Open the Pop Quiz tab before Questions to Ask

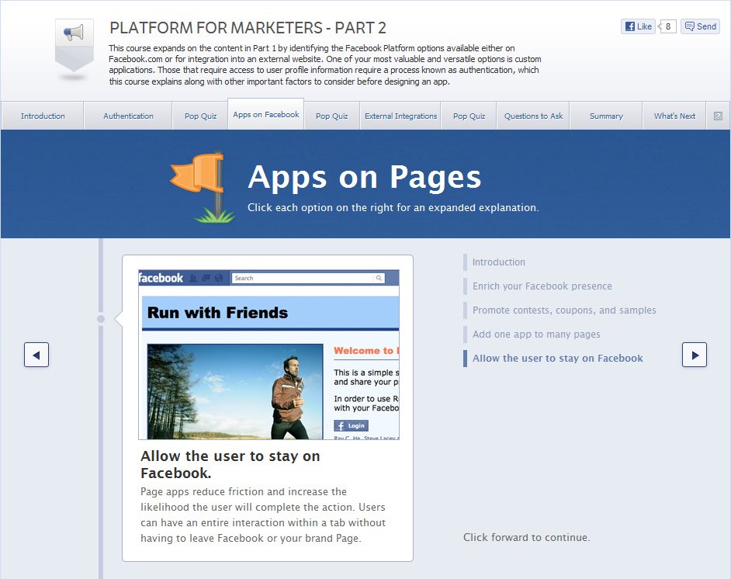(469, 116)
